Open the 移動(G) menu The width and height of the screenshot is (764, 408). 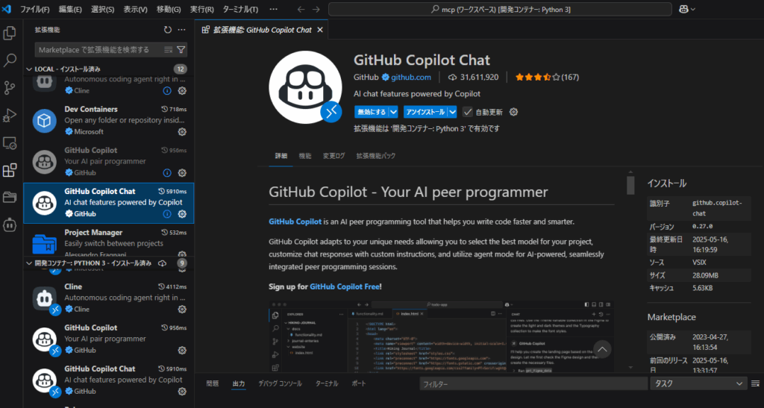(169, 9)
